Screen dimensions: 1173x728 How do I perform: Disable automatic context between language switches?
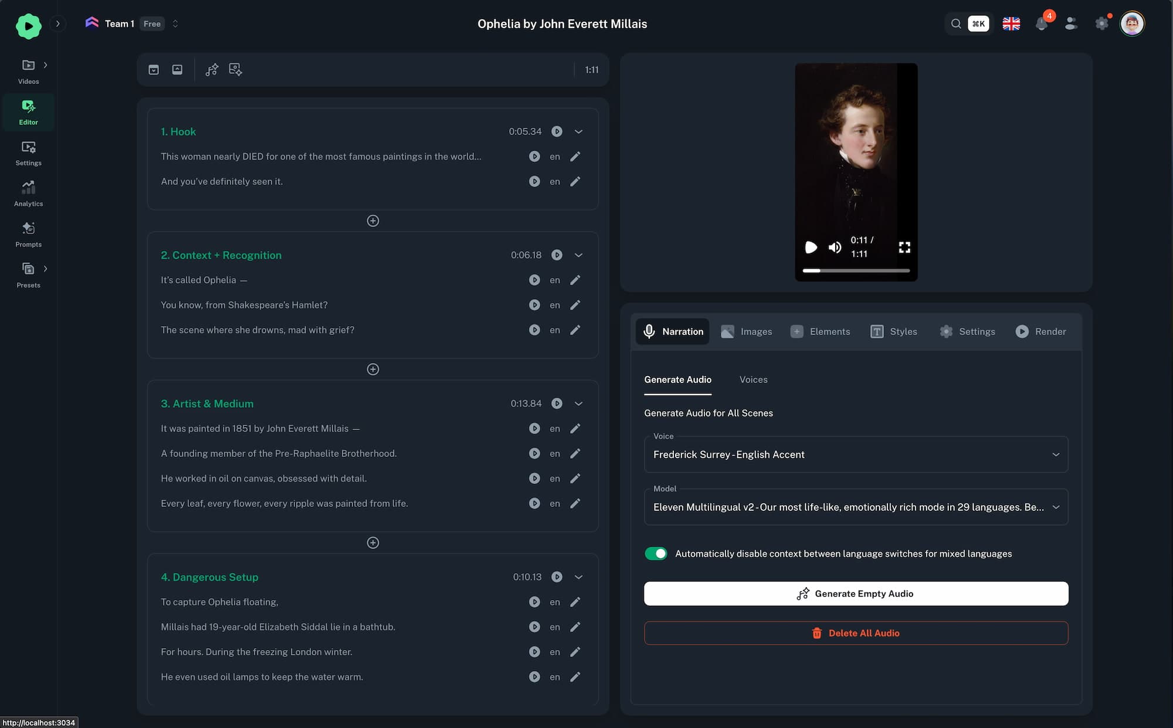coord(656,553)
